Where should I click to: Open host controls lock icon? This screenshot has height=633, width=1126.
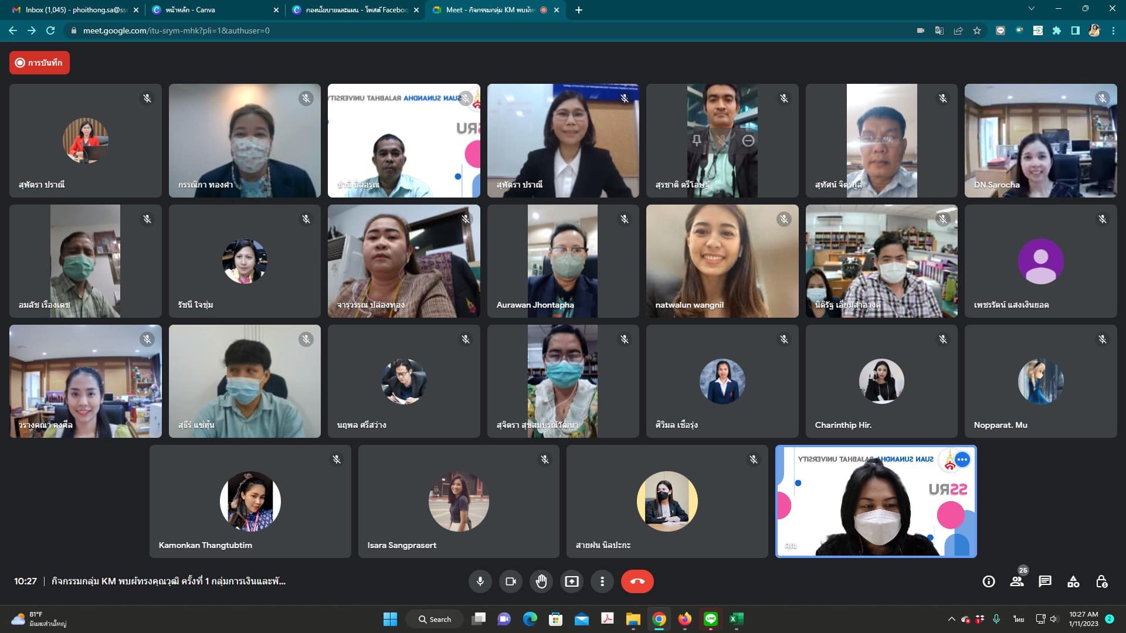pos(1101,581)
